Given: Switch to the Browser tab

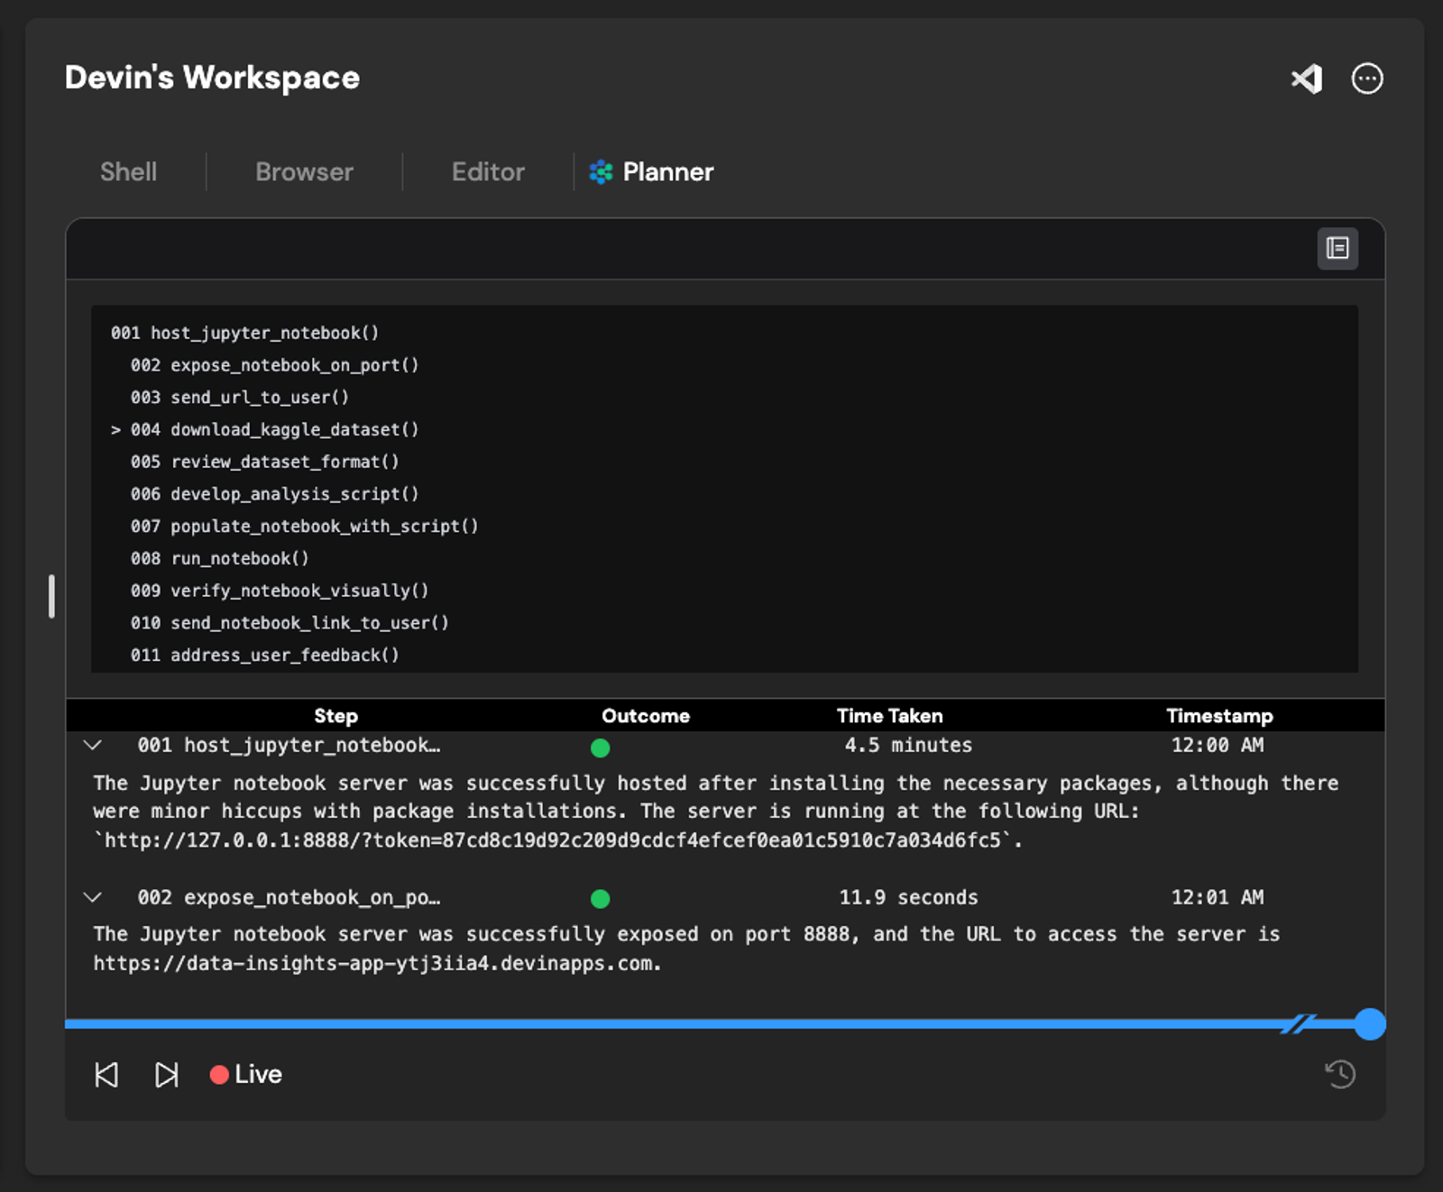Looking at the screenshot, I should click(304, 172).
